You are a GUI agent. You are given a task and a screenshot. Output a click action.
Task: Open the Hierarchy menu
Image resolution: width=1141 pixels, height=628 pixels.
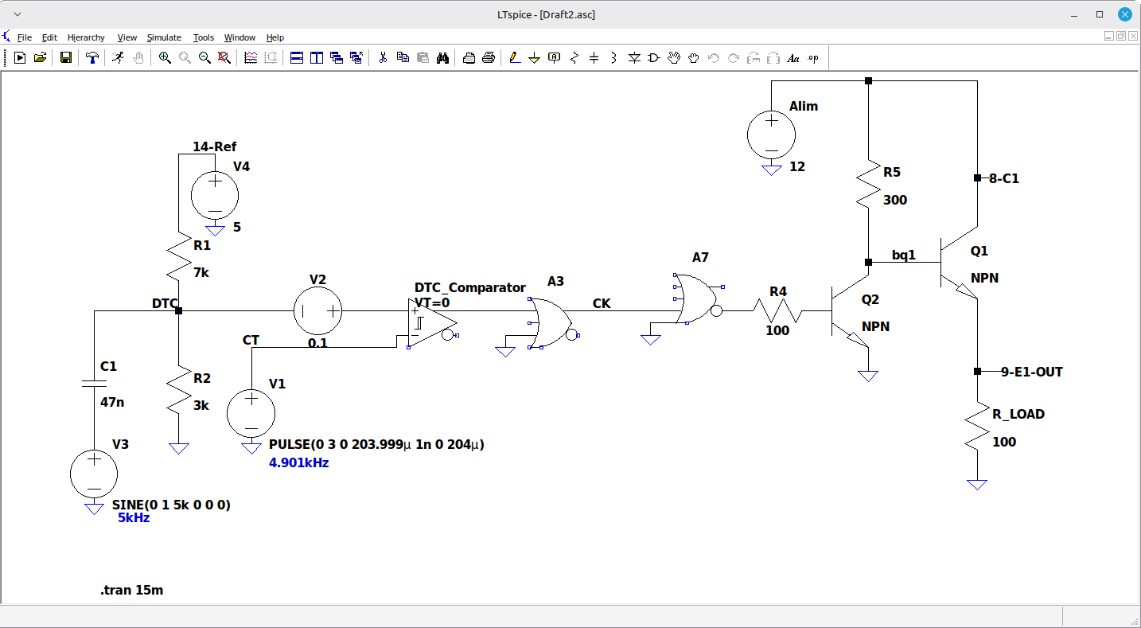click(x=86, y=37)
